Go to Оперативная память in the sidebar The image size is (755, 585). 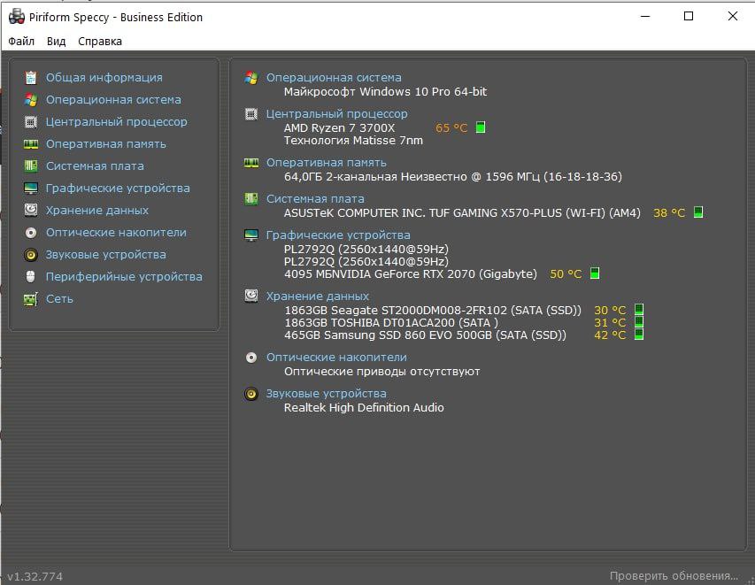coord(106,144)
